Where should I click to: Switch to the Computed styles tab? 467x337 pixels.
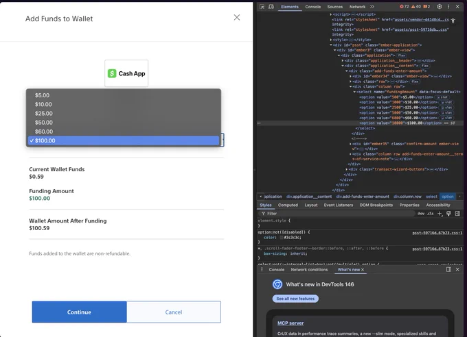[x=288, y=205]
